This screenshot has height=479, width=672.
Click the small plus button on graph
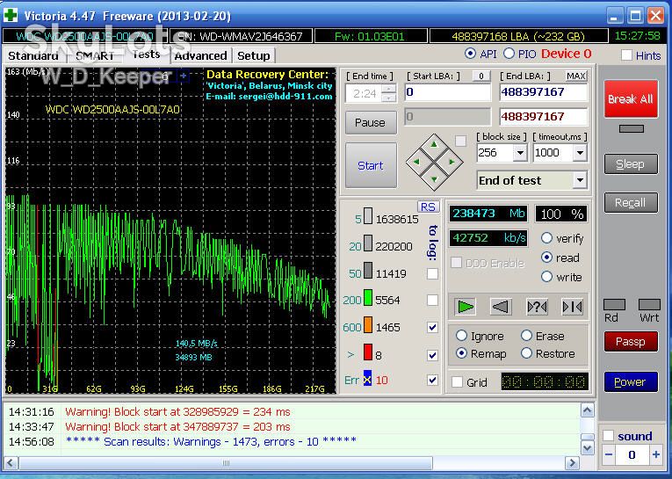[x=184, y=76]
